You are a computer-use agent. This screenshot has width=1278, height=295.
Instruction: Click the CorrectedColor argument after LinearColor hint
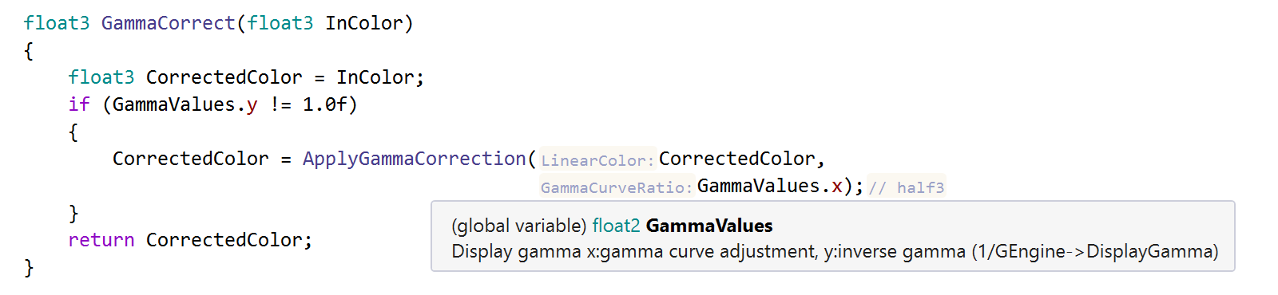coord(736,159)
